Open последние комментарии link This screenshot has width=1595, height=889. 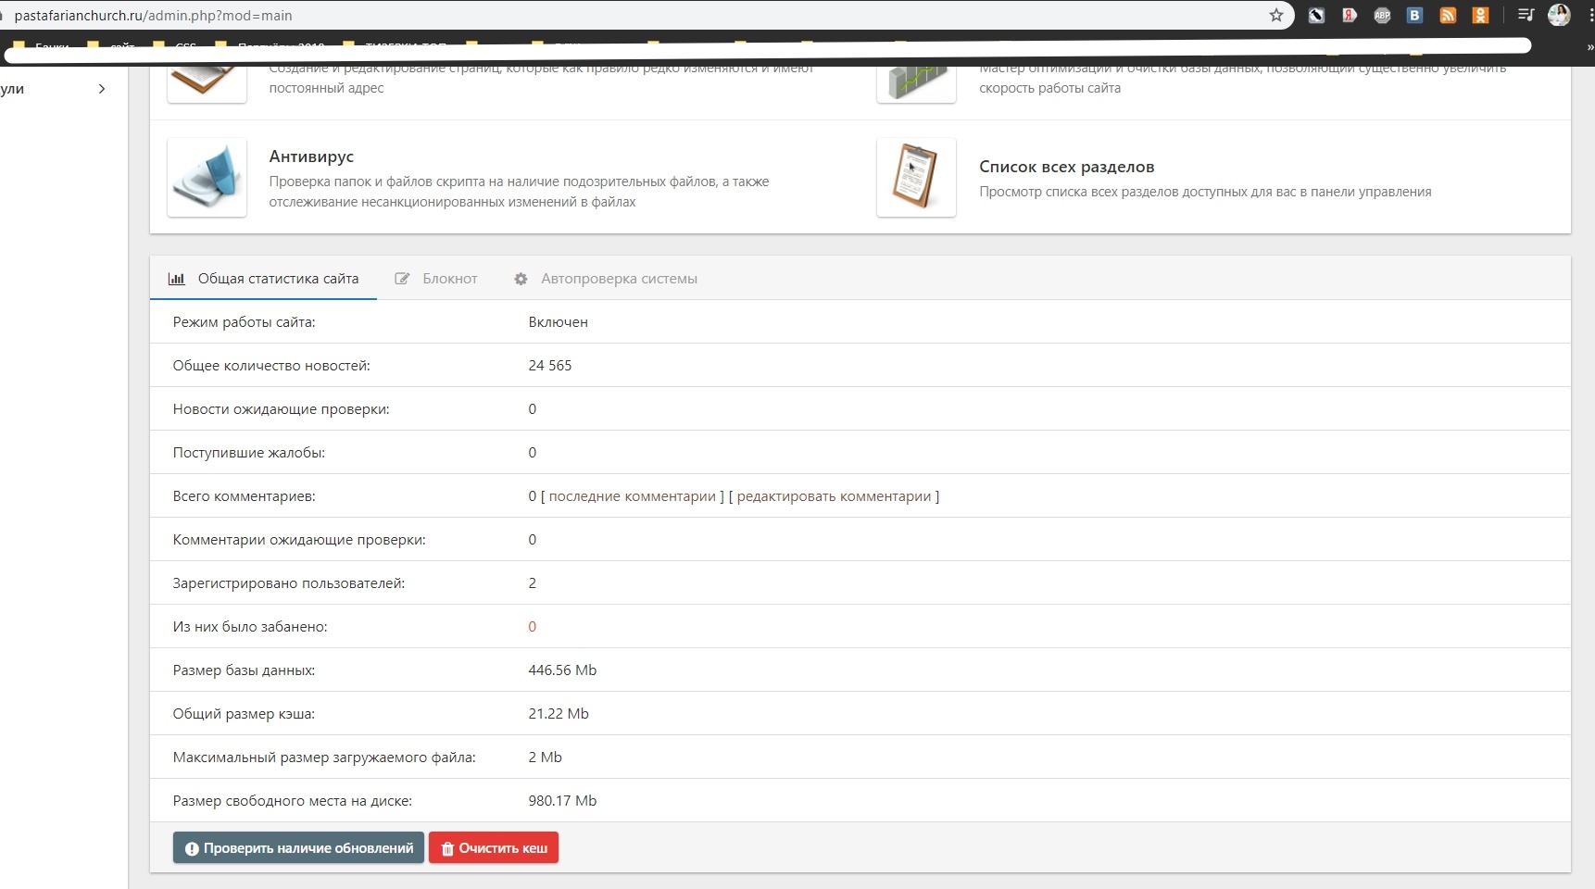tap(632, 496)
